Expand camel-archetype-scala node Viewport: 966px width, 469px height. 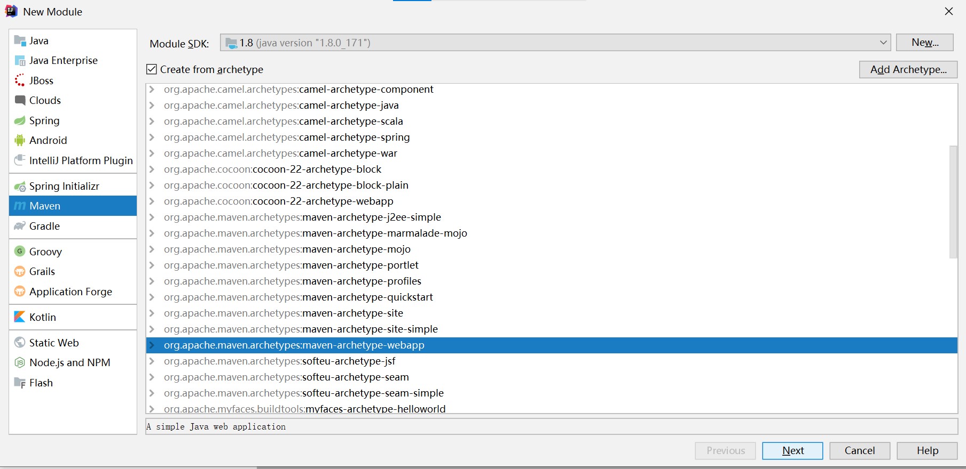point(152,121)
